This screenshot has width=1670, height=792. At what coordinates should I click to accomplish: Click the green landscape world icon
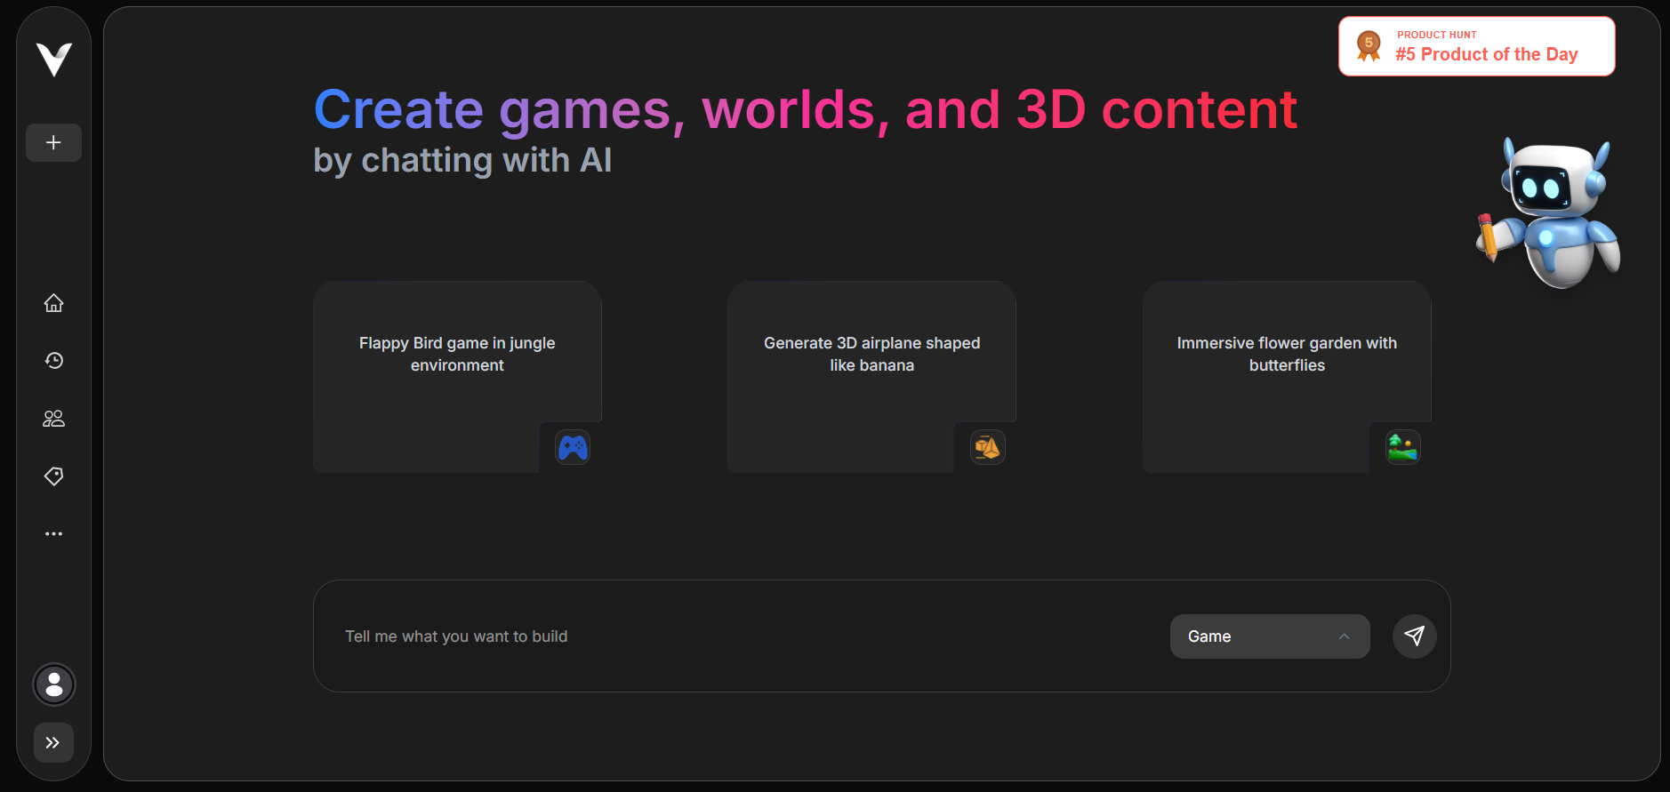1402,447
